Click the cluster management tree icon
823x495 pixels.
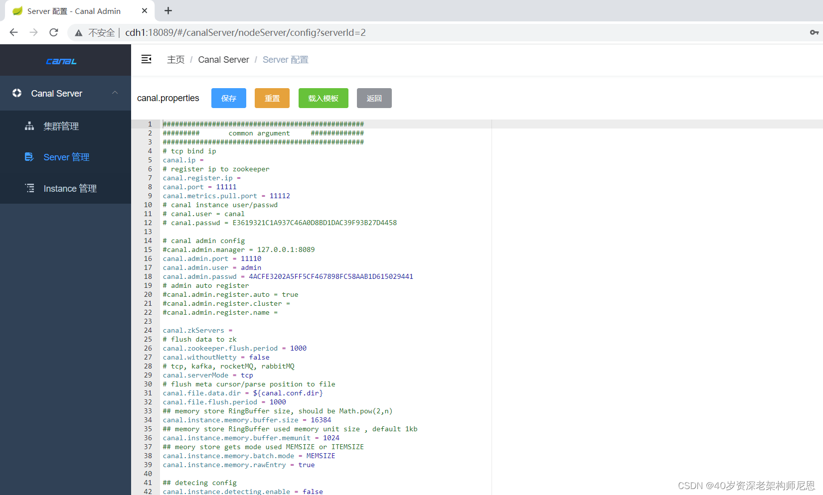[29, 126]
